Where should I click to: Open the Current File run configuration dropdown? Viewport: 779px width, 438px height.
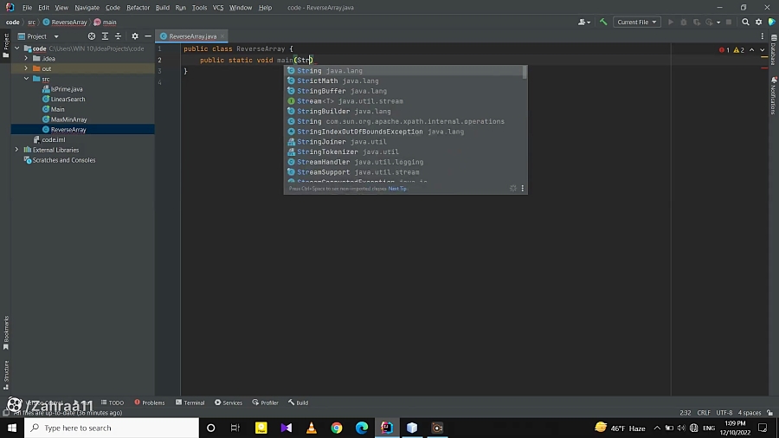pyautogui.click(x=637, y=22)
